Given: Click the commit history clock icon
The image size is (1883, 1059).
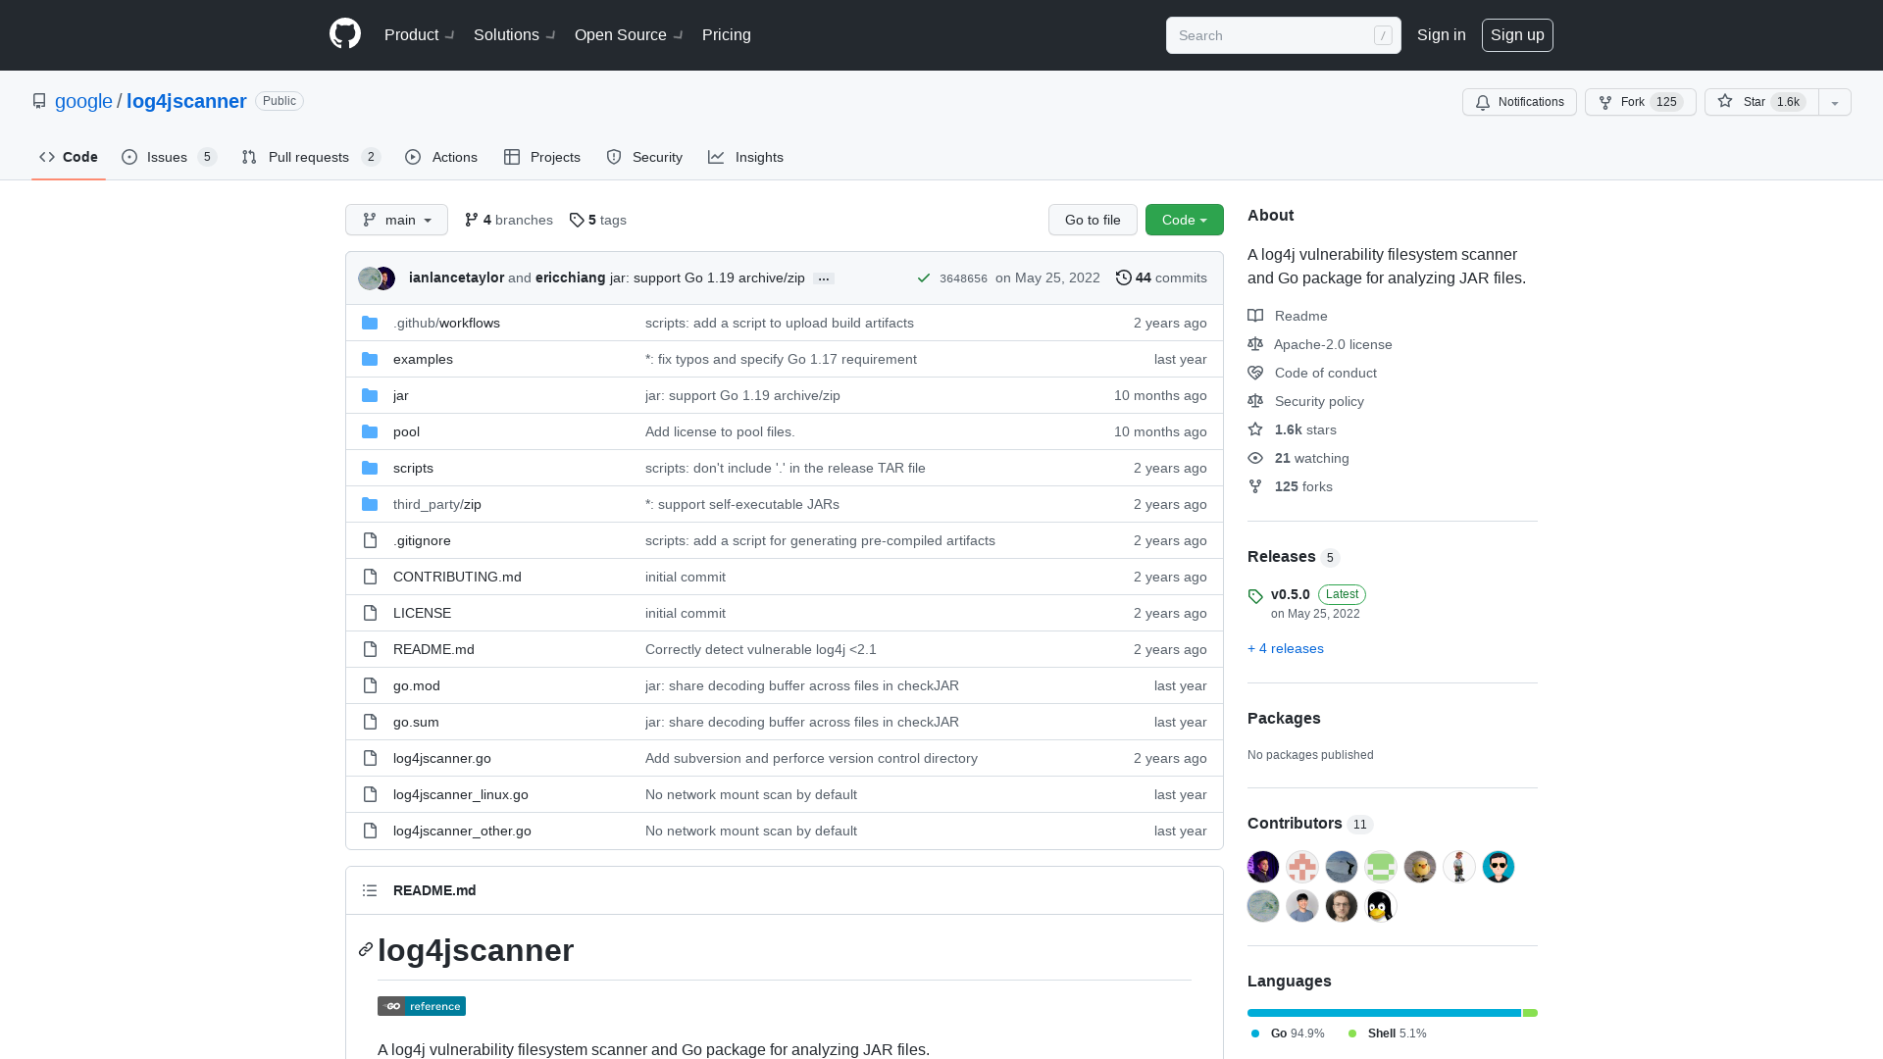Looking at the screenshot, I should point(1124,277).
